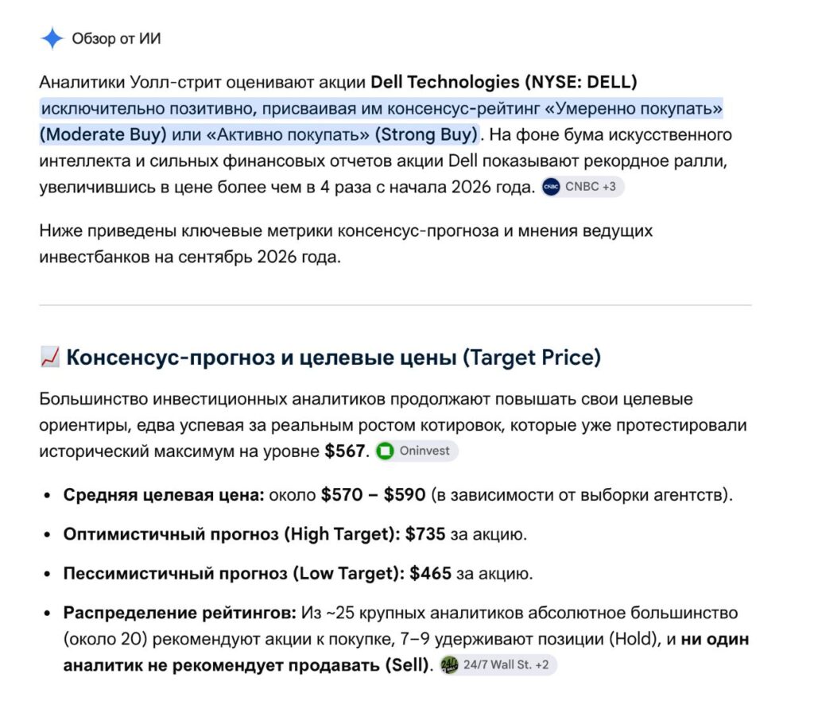The image size is (814, 701).
Task: Click 'Распределение рейтингов' bullet label
Action: (x=180, y=613)
